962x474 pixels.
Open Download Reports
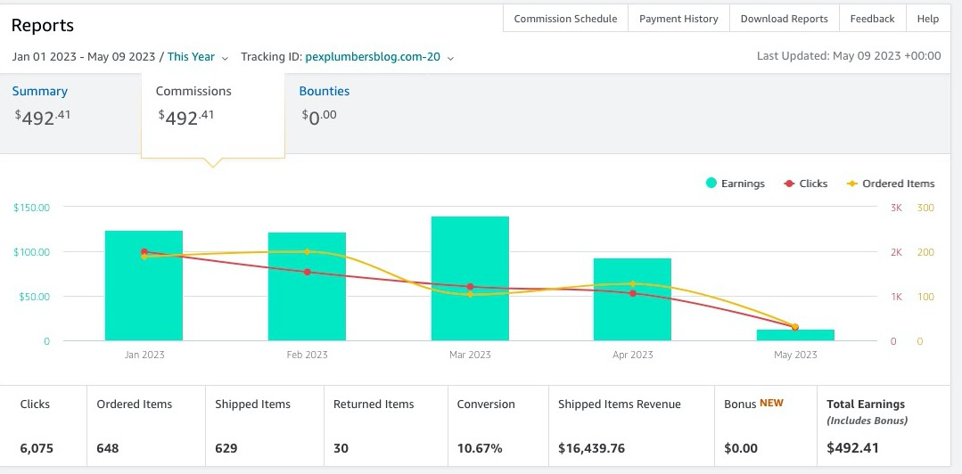[784, 19]
